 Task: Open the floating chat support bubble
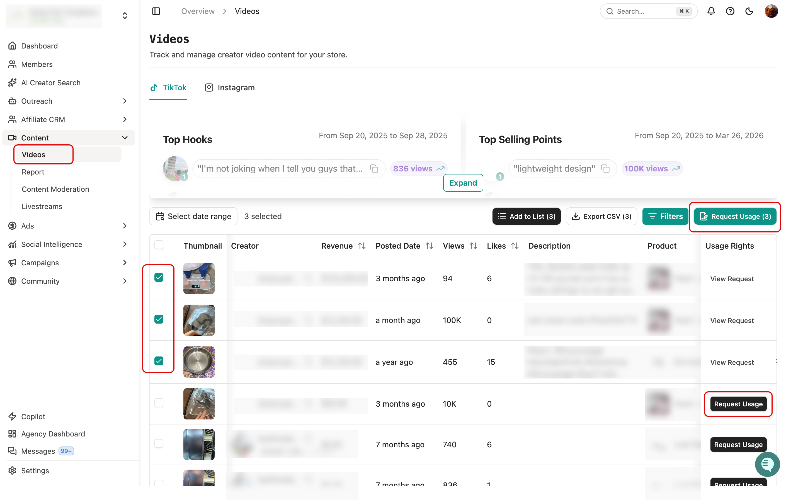point(767,464)
